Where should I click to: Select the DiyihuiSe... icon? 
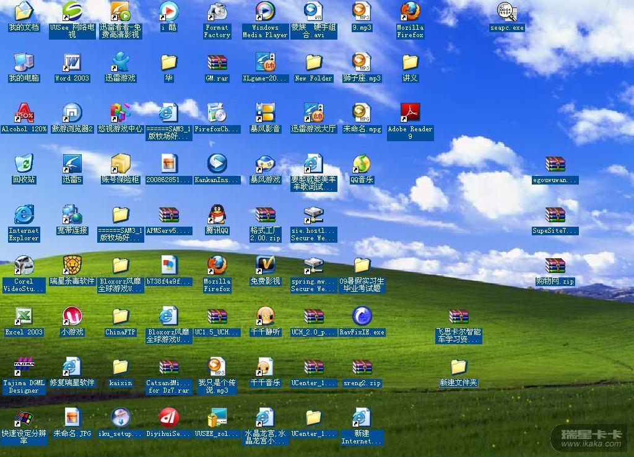point(168,417)
